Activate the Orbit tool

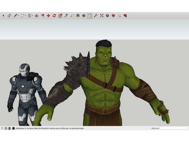coord(84,16)
